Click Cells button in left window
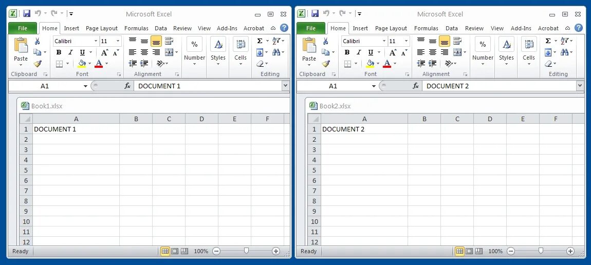The height and width of the screenshot is (265, 591). [x=240, y=51]
